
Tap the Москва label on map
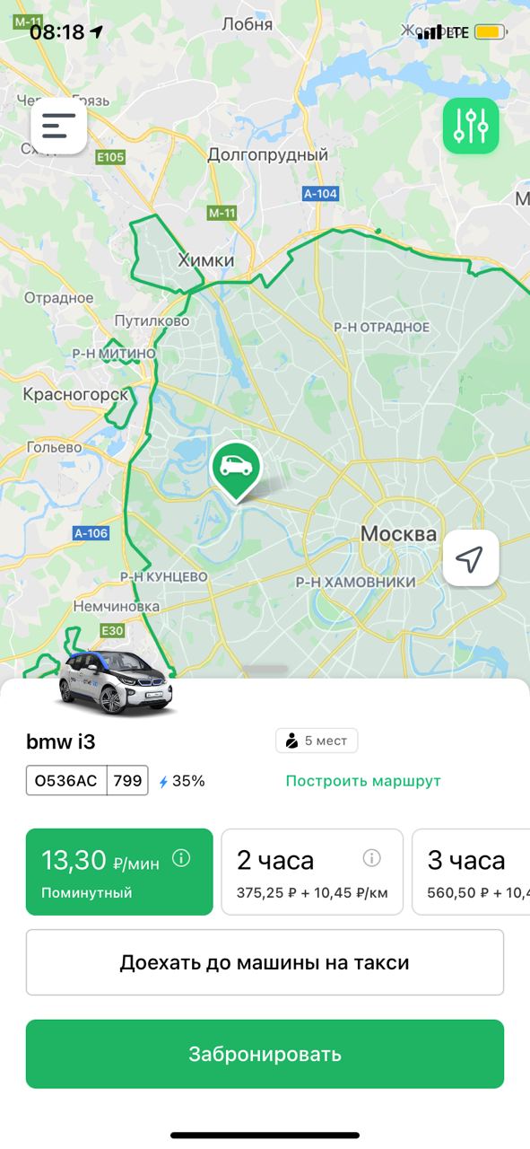tap(398, 533)
